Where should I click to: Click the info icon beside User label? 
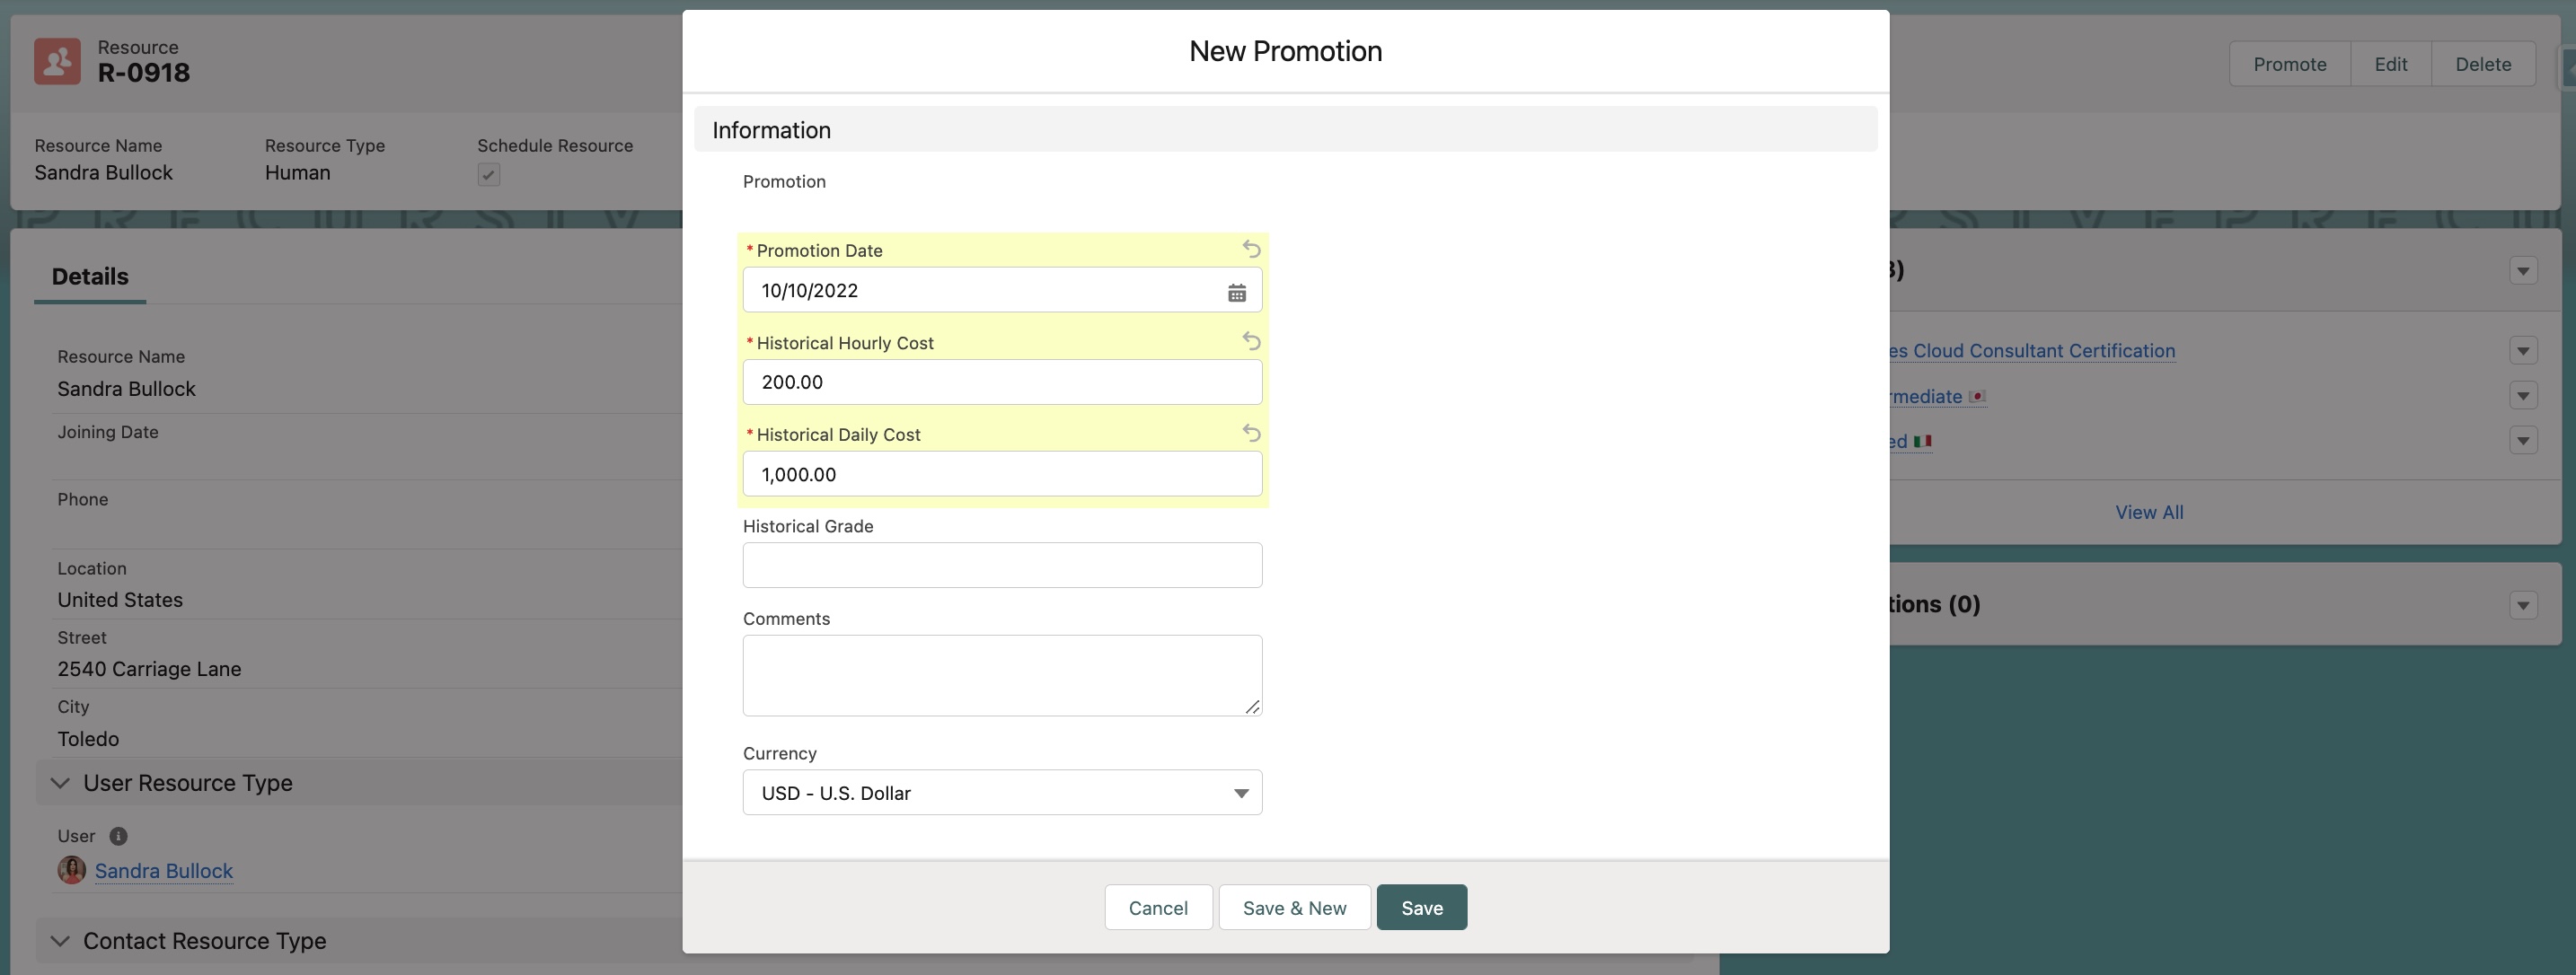[118, 836]
